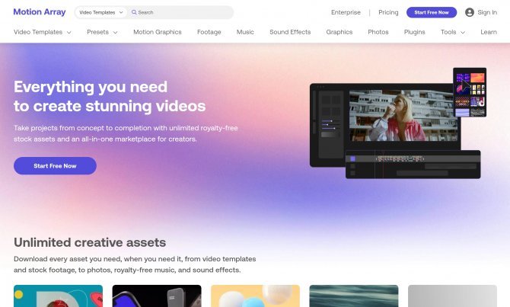This screenshot has width=510, height=307.
Task: Open the Music section
Action: pos(245,32)
